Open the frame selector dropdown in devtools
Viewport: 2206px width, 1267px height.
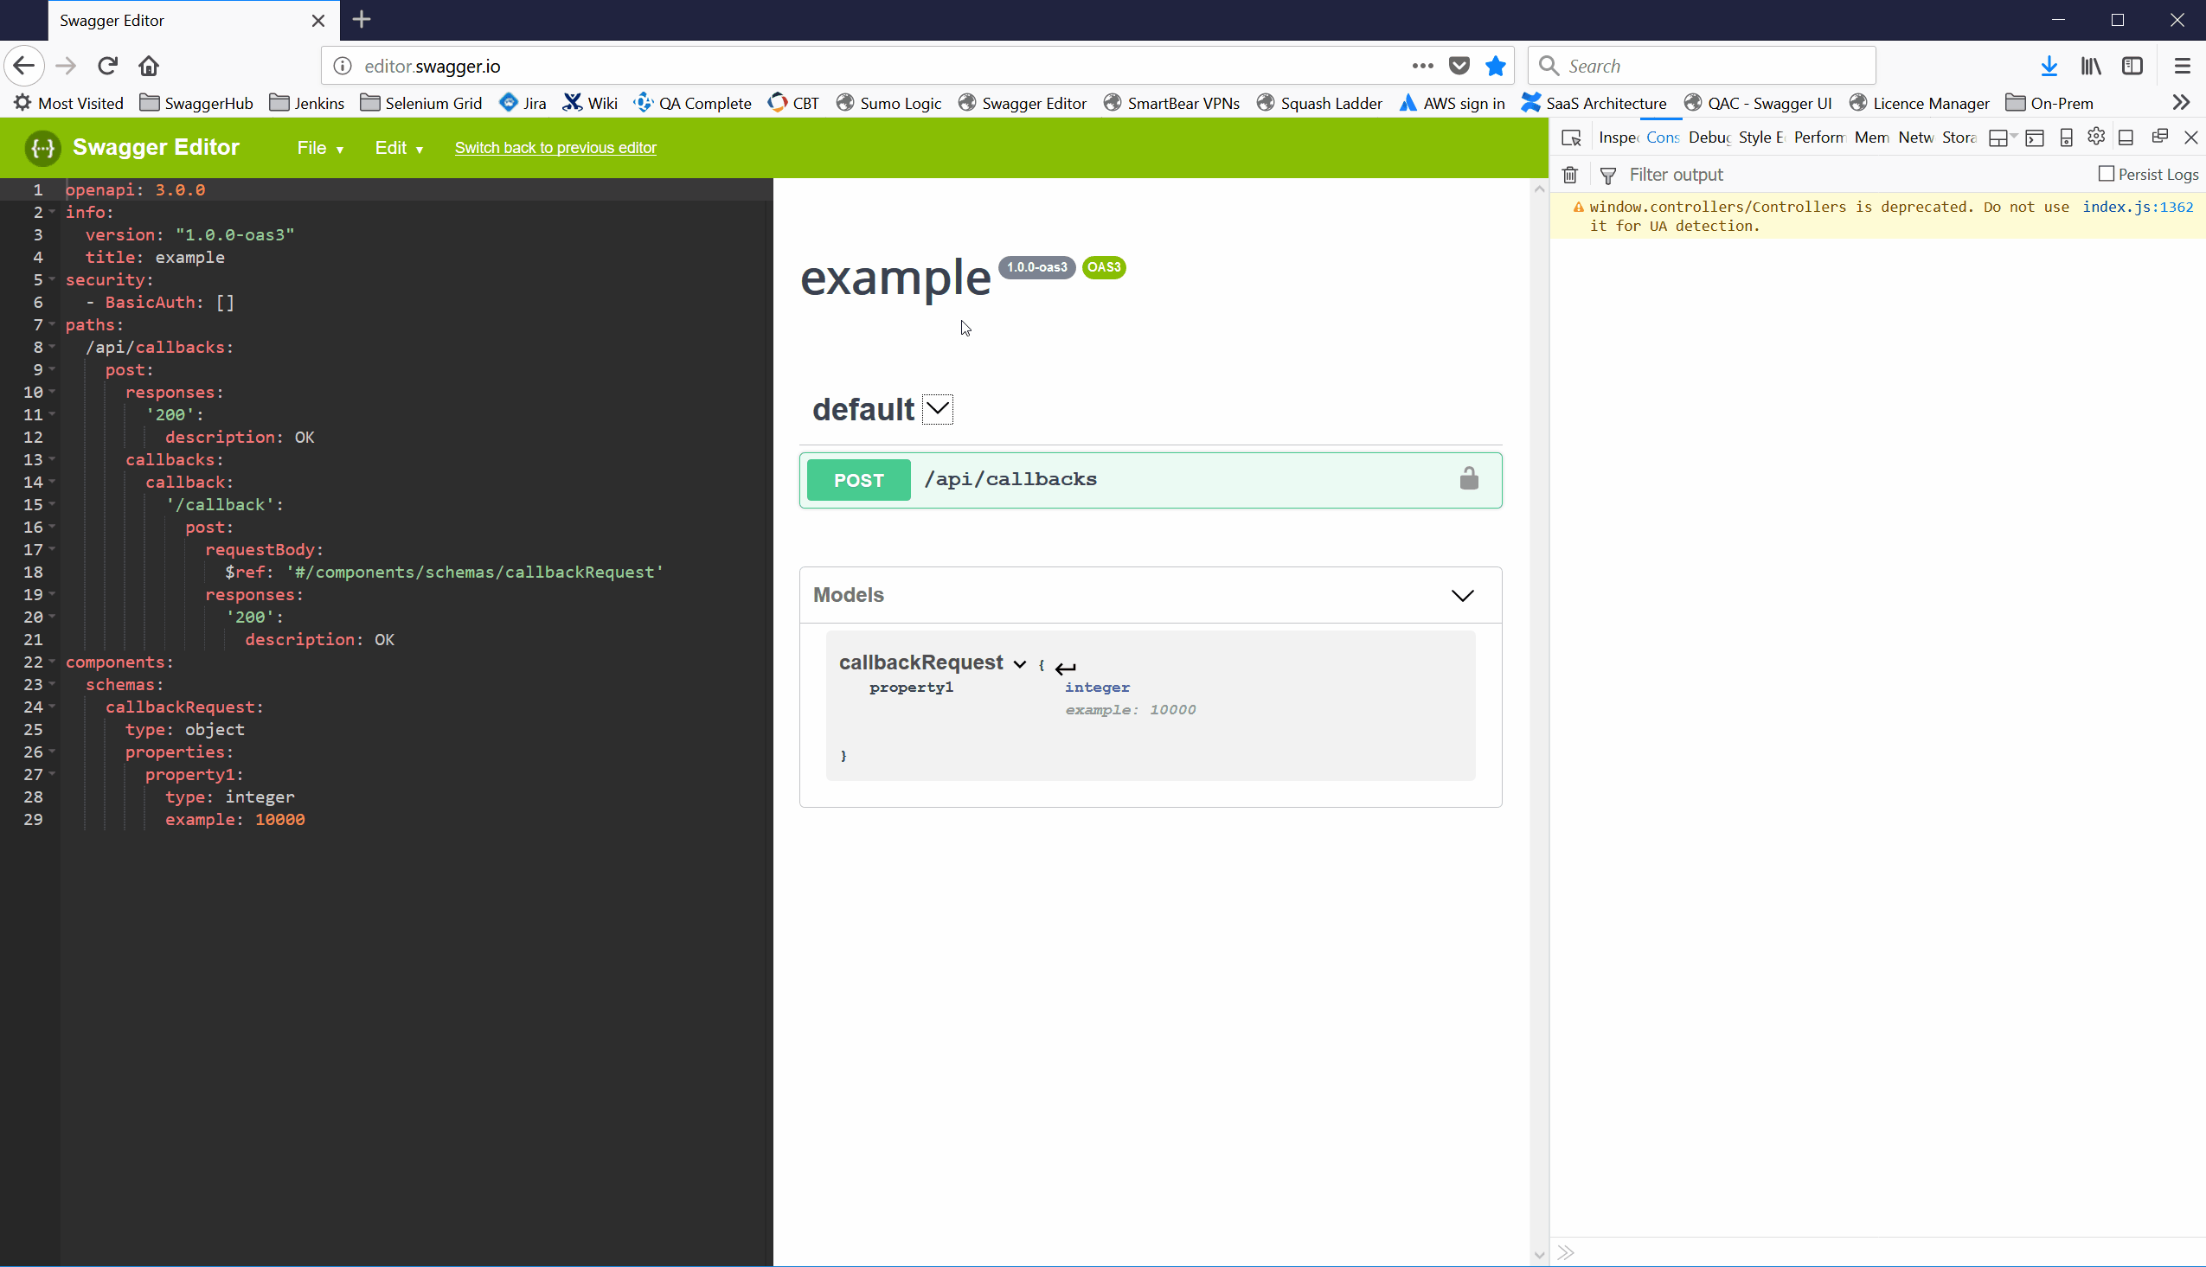tap(2003, 138)
